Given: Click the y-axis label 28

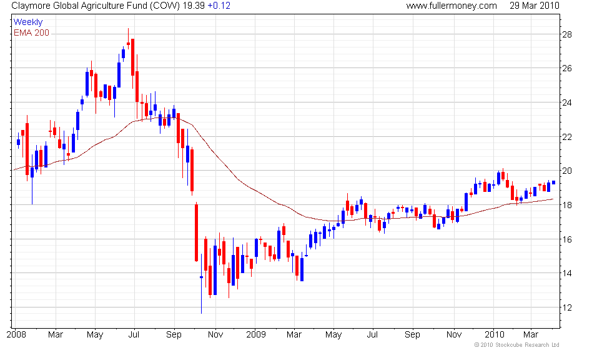Looking at the screenshot, I should pos(567,34).
